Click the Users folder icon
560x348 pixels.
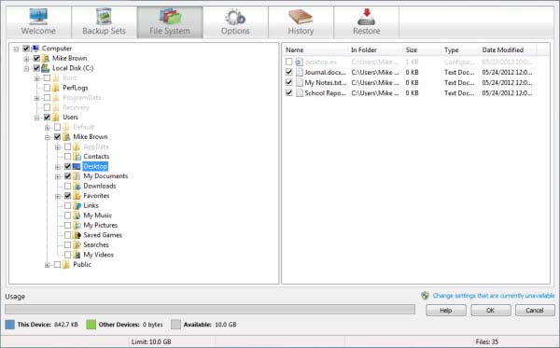point(56,117)
